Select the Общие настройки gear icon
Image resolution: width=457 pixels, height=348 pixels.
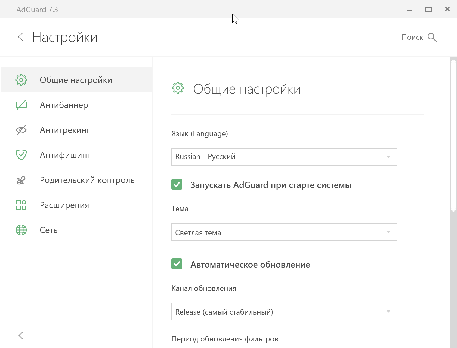click(x=21, y=80)
